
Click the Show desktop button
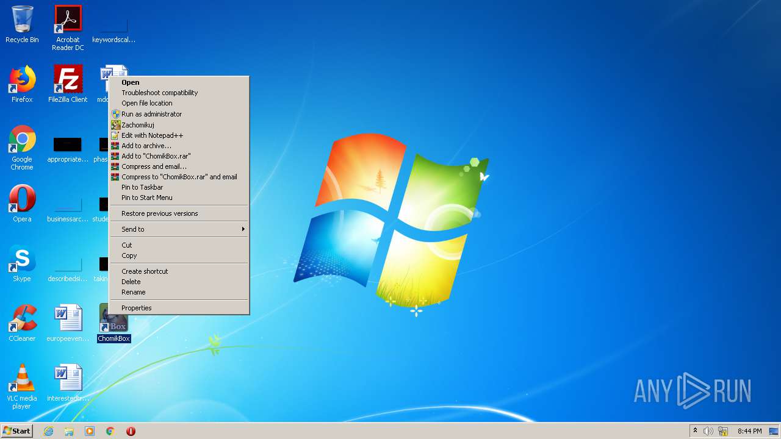tap(774, 431)
